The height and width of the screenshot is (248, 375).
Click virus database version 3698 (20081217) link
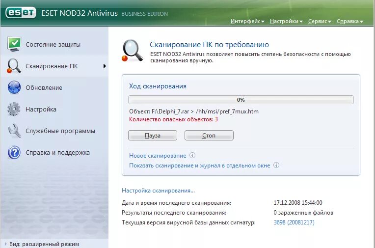tap(294, 222)
